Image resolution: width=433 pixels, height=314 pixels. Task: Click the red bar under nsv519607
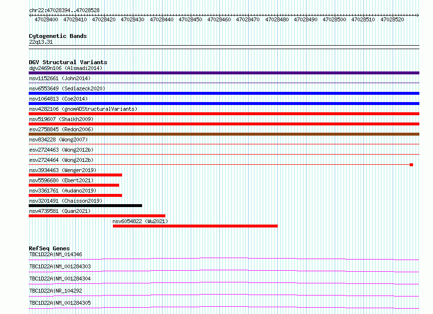tap(224, 124)
